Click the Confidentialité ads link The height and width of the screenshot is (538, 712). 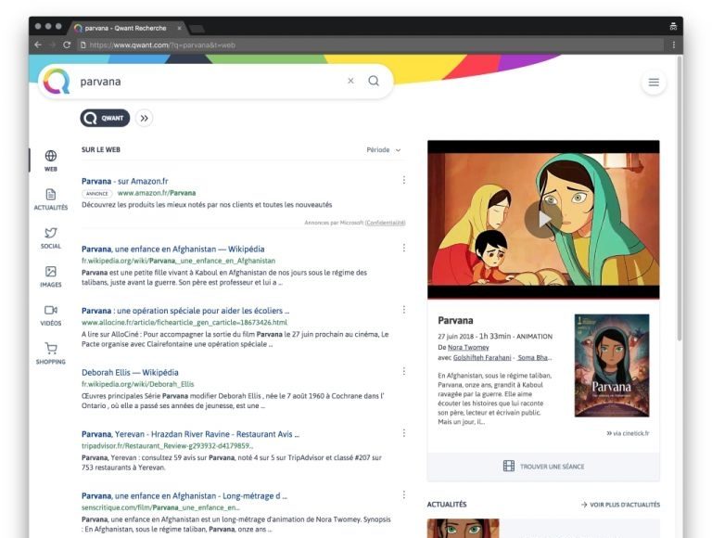385,223
